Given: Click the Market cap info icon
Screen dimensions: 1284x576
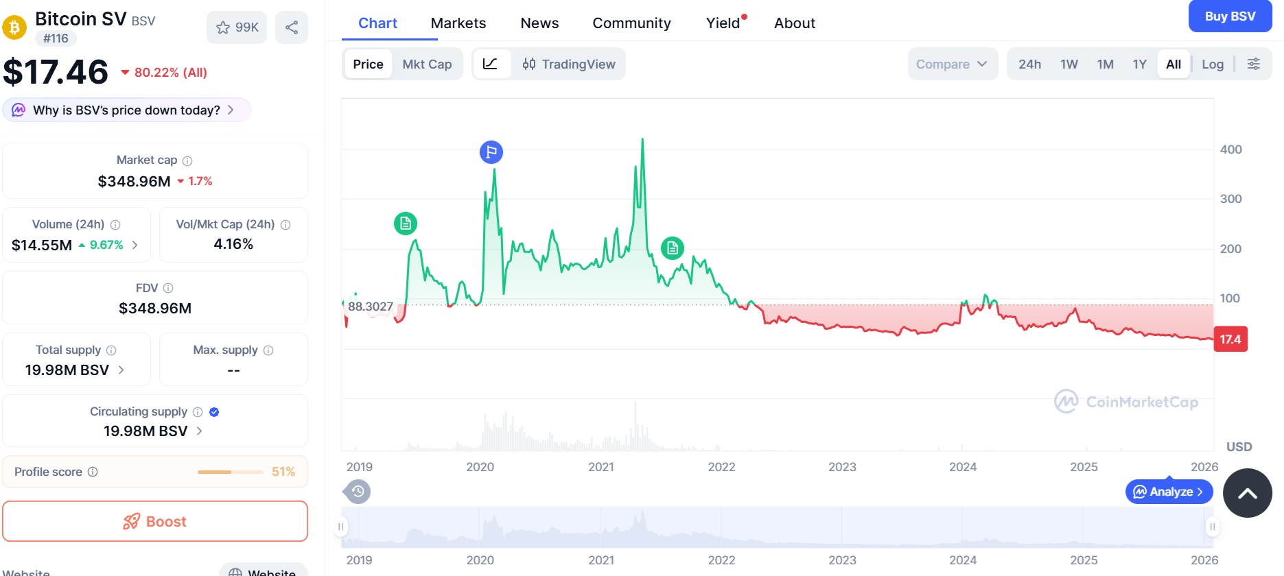Looking at the screenshot, I should (x=187, y=160).
